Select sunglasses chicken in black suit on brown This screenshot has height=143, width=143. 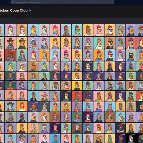click(x=110, y=43)
